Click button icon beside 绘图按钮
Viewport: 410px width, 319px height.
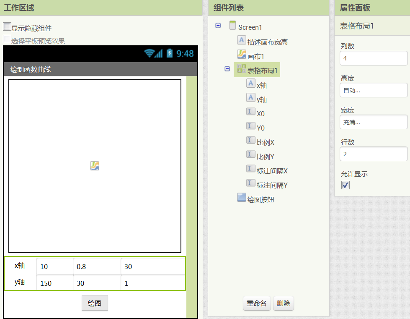click(x=241, y=197)
